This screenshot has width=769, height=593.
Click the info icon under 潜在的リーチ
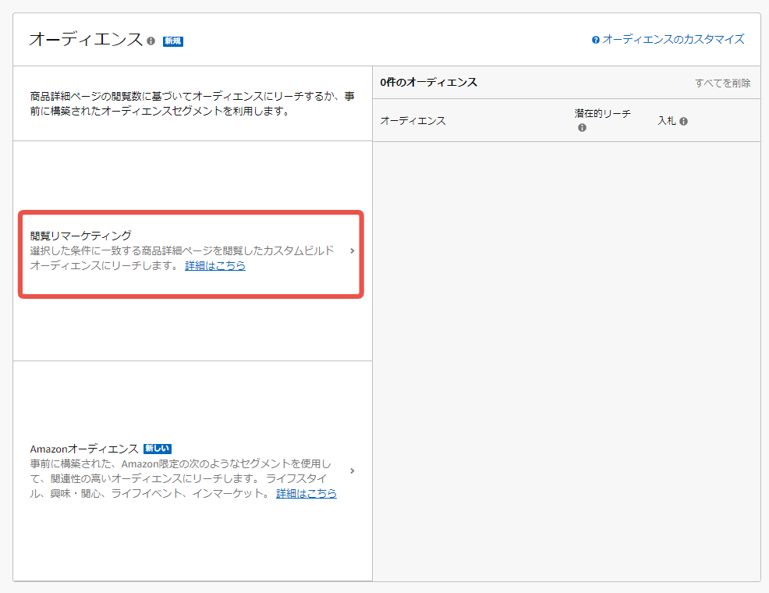click(582, 128)
